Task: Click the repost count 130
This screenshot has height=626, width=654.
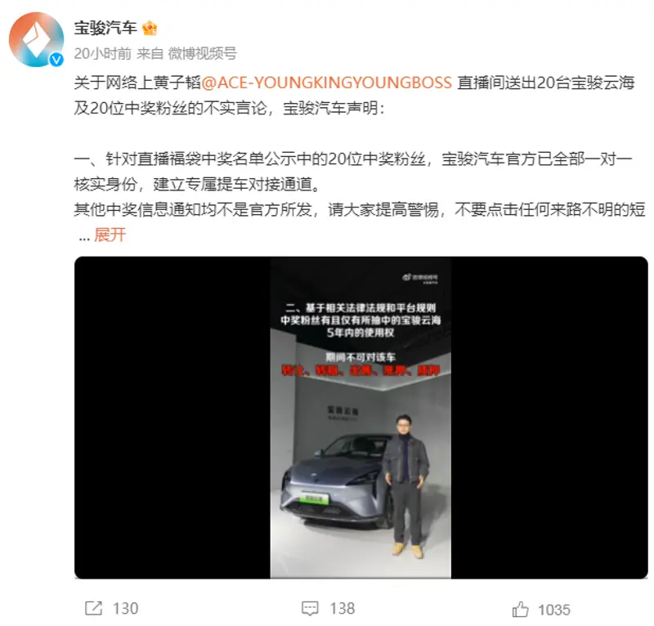Action: click(125, 609)
